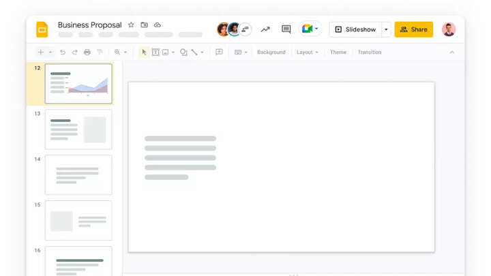Click the print icon in toolbar
Image resolution: width=491 pixels, height=276 pixels.
(x=87, y=52)
